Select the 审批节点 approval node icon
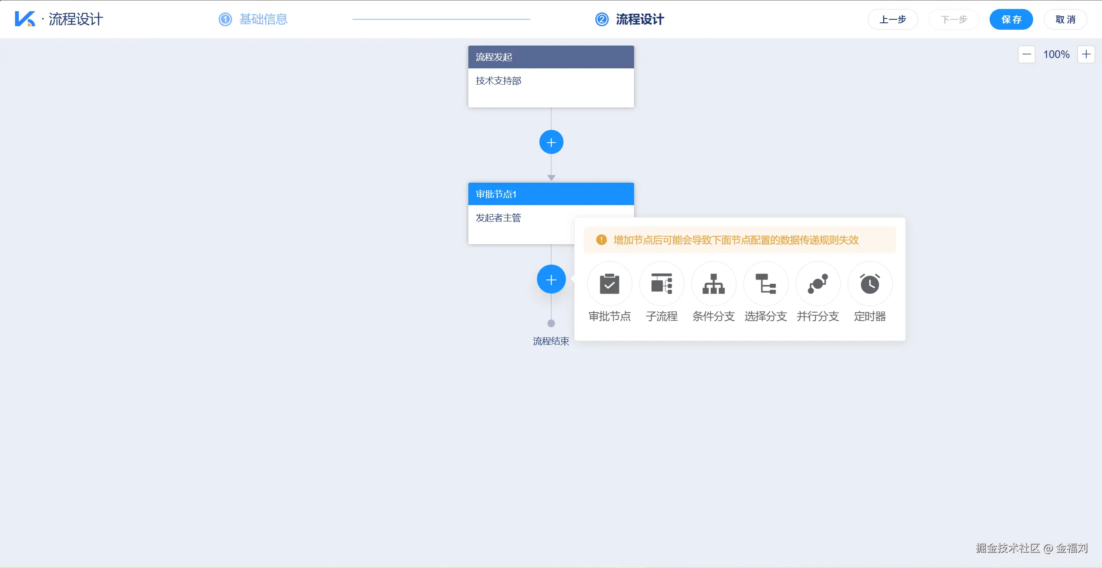 tap(610, 284)
